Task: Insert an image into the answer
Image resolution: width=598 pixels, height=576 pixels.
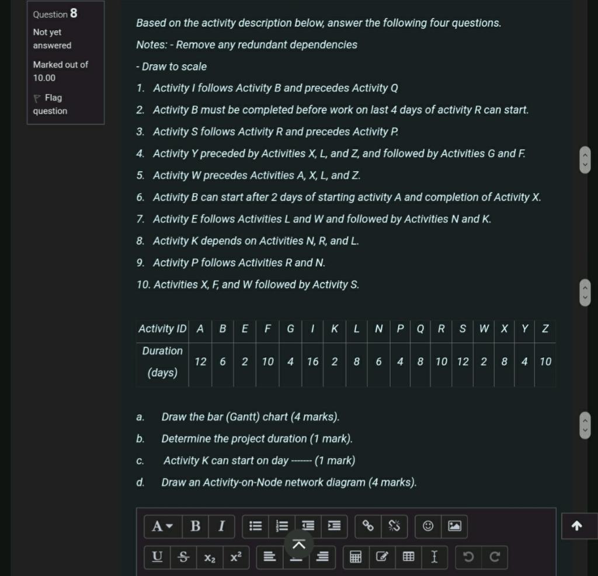Action: tap(456, 526)
